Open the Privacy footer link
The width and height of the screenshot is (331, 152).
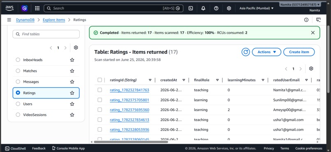coord(269,148)
